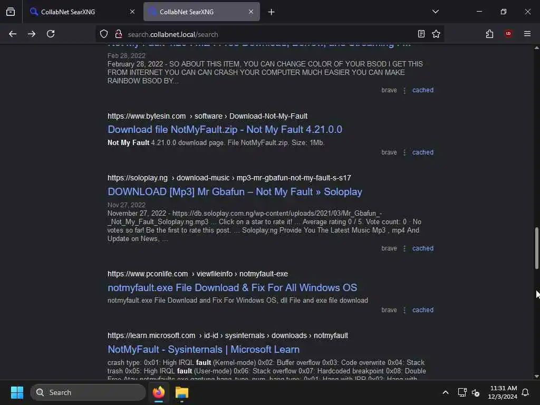Image resolution: width=540 pixels, height=405 pixels.
Task: Click the bytesin.com URL text
Action: (207, 116)
